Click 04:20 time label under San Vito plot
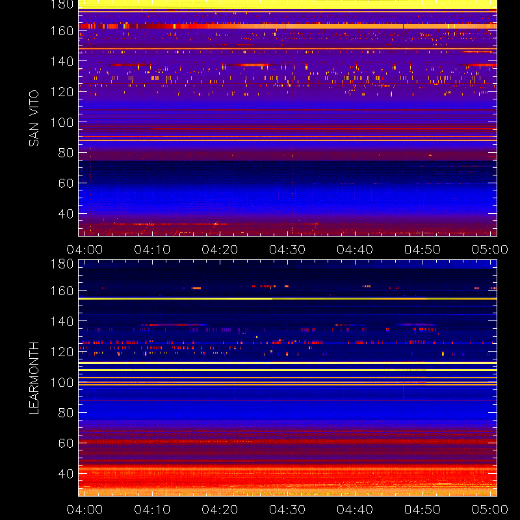Screen dimensions: 520x520 point(220,250)
